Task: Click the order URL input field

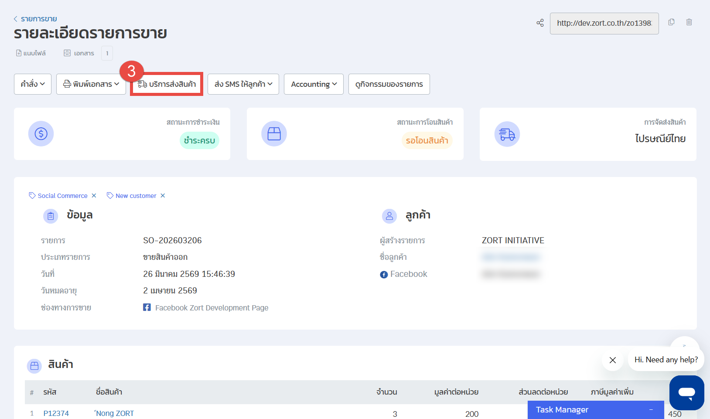Action: [x=604, y=24]
